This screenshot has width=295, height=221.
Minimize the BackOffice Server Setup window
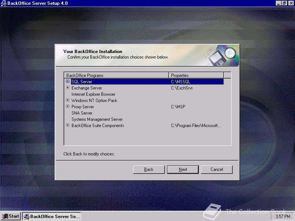[278, 3]
